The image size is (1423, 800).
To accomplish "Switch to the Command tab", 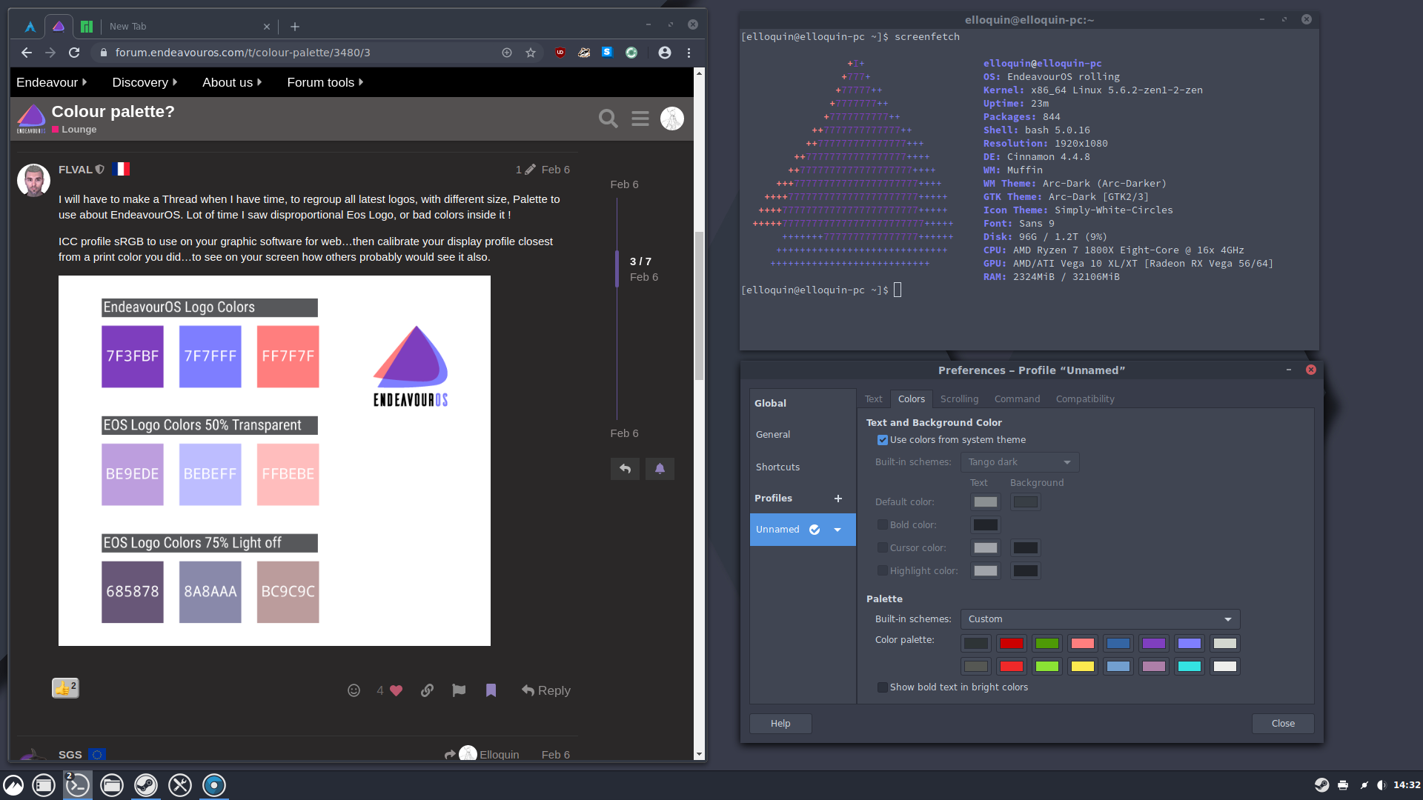I will click(1017, 399).
